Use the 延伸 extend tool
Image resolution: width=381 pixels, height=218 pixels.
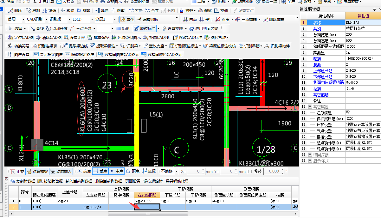tap(102, 10)
